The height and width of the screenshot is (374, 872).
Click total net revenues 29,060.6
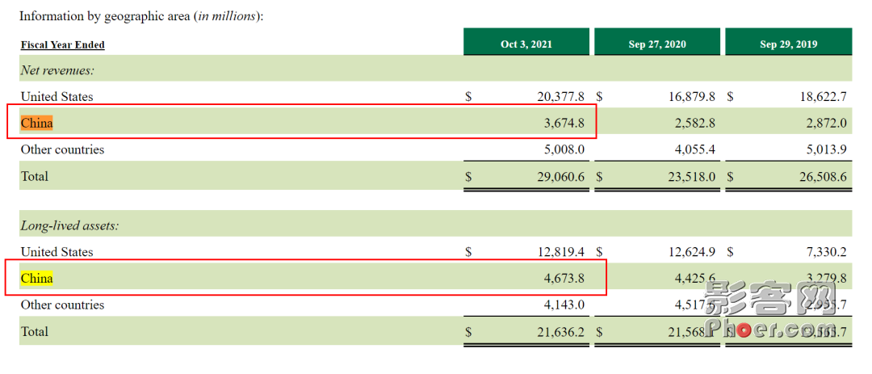[560, 176]
